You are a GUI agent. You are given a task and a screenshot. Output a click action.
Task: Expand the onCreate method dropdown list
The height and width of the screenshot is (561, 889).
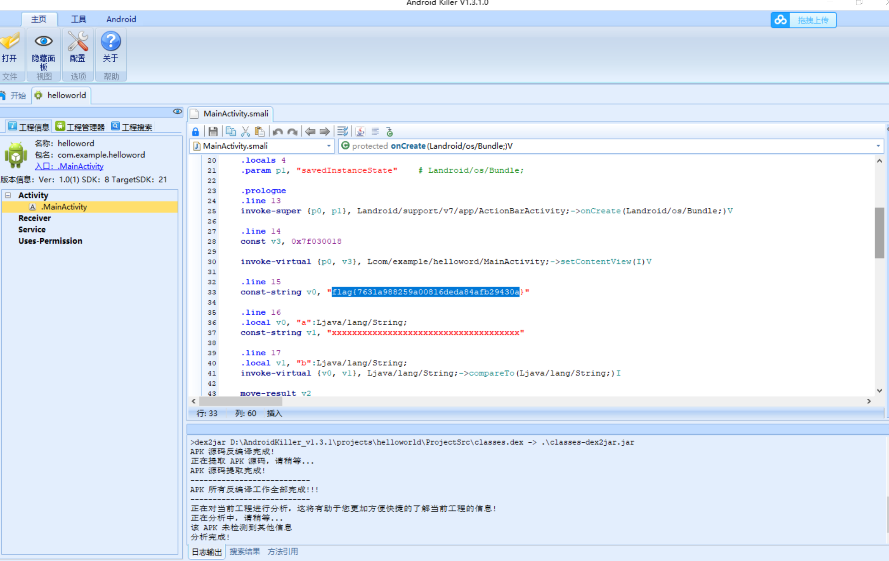point(878,146)
